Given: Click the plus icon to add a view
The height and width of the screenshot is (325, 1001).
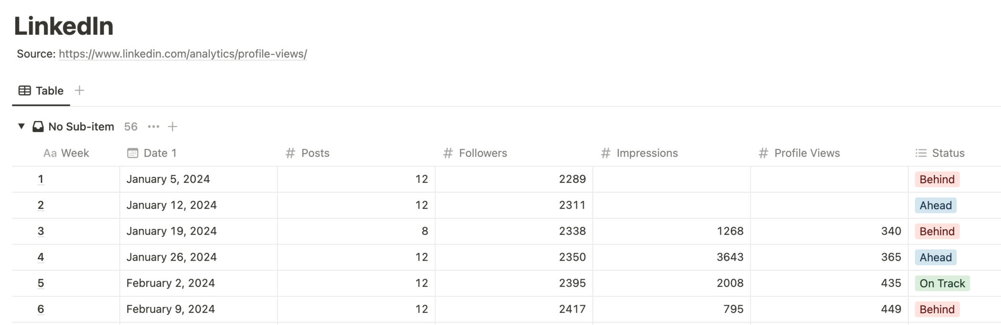Looking at the screenshot, I should click(80, 90).
